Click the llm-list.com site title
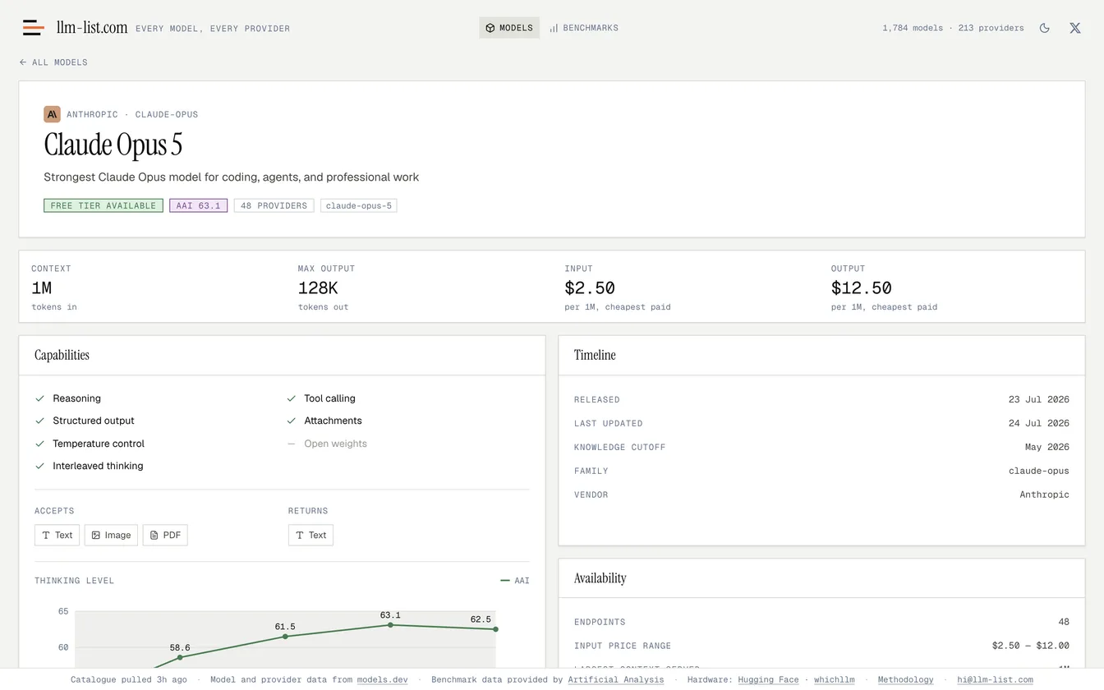The image size is (1104, 690). click(92, 27)
